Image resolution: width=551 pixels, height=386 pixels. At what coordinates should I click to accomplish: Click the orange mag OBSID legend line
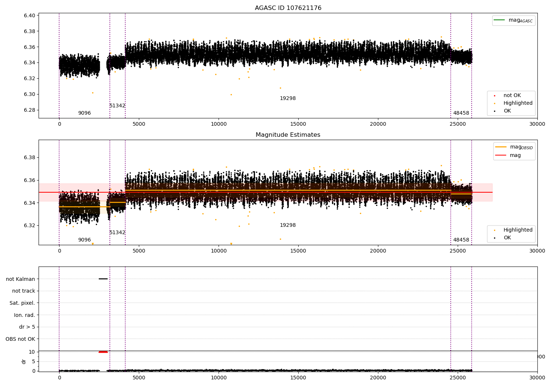tap(501, 147)
